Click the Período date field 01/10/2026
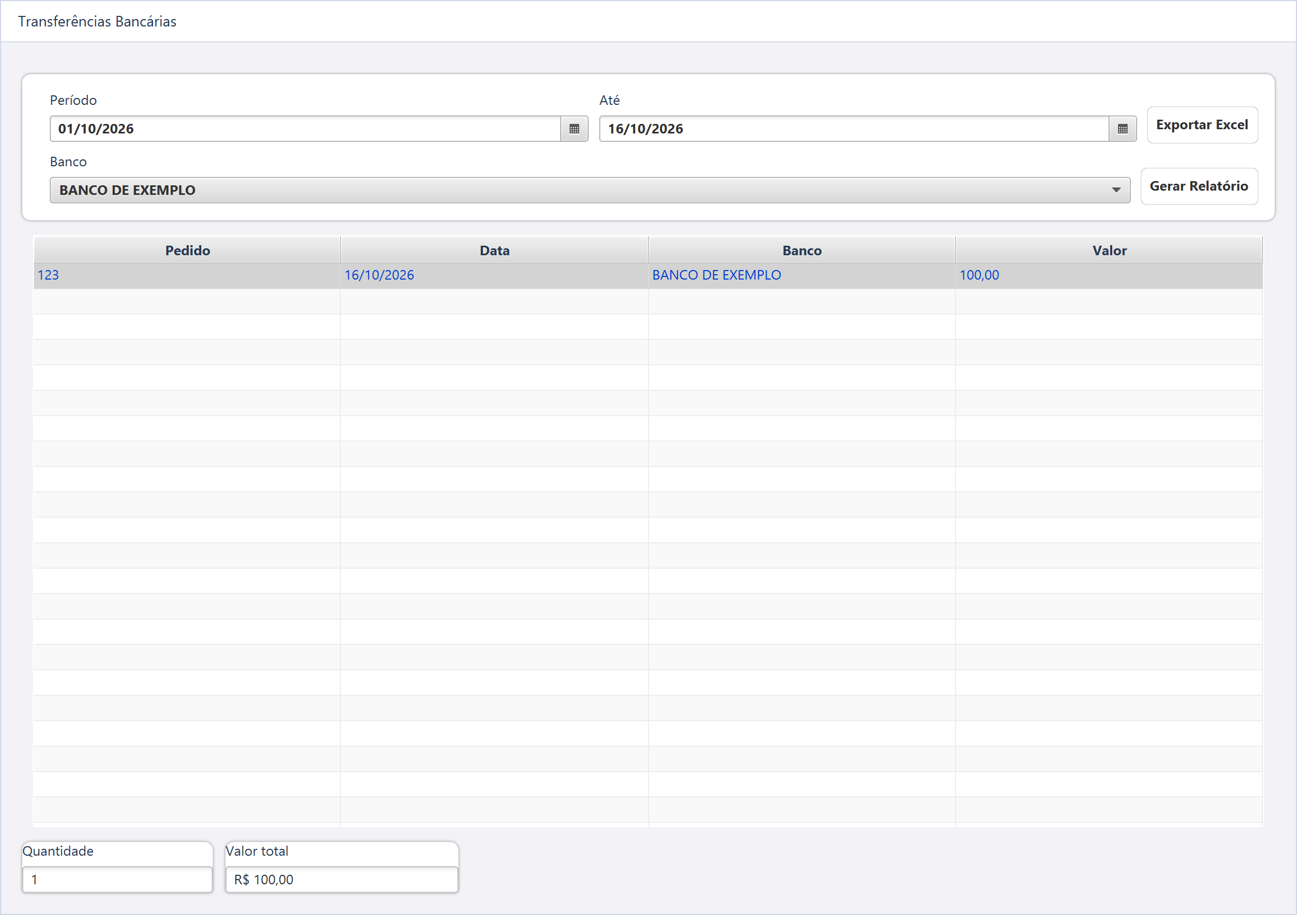The image size is (1297, 915). [x=305, y=129]
